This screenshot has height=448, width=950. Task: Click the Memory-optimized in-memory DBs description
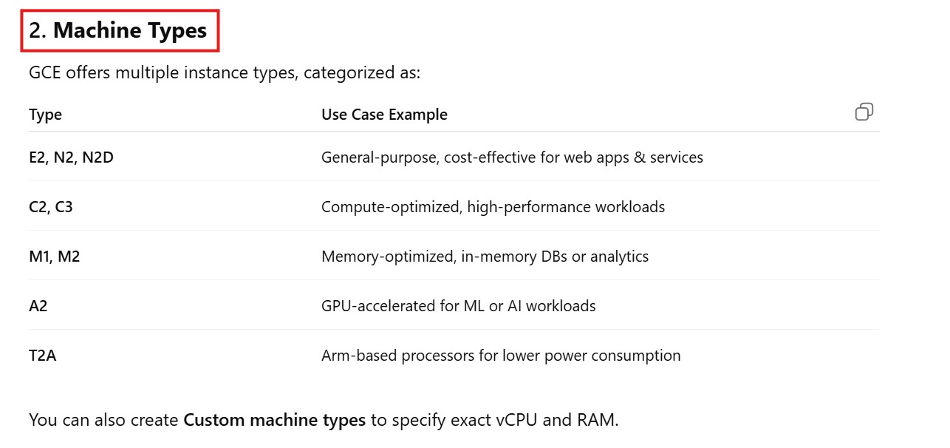(x=485, y=257)
